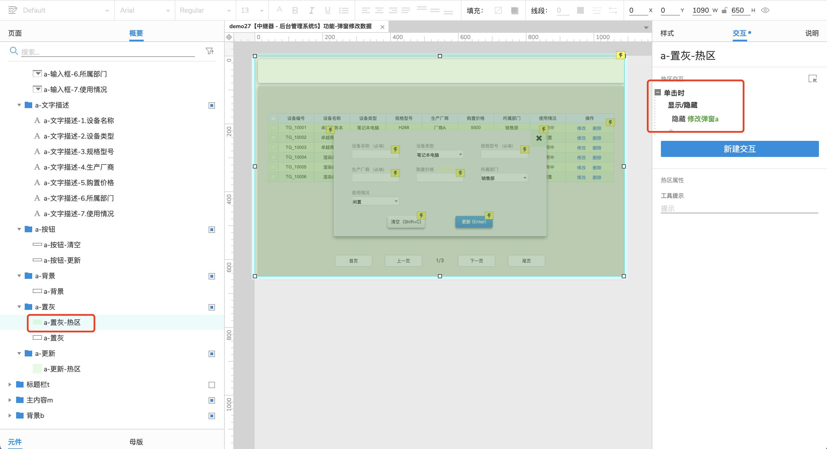Open the Arial font dropdown

[x=145, y=10]
